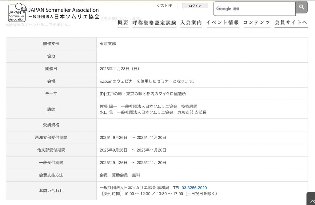The height and width of the screenshot is (205, 315).
Task: Click the page-top button in the bottom corner
Action: point(311,199)
